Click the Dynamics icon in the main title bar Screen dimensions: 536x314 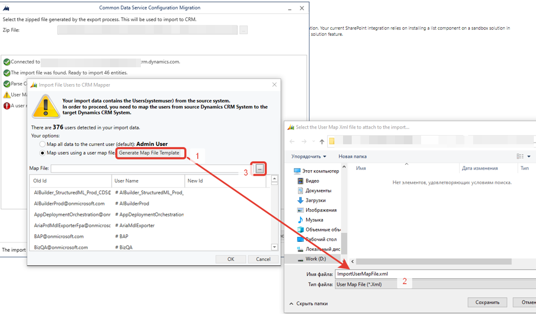tap(6, 8)
